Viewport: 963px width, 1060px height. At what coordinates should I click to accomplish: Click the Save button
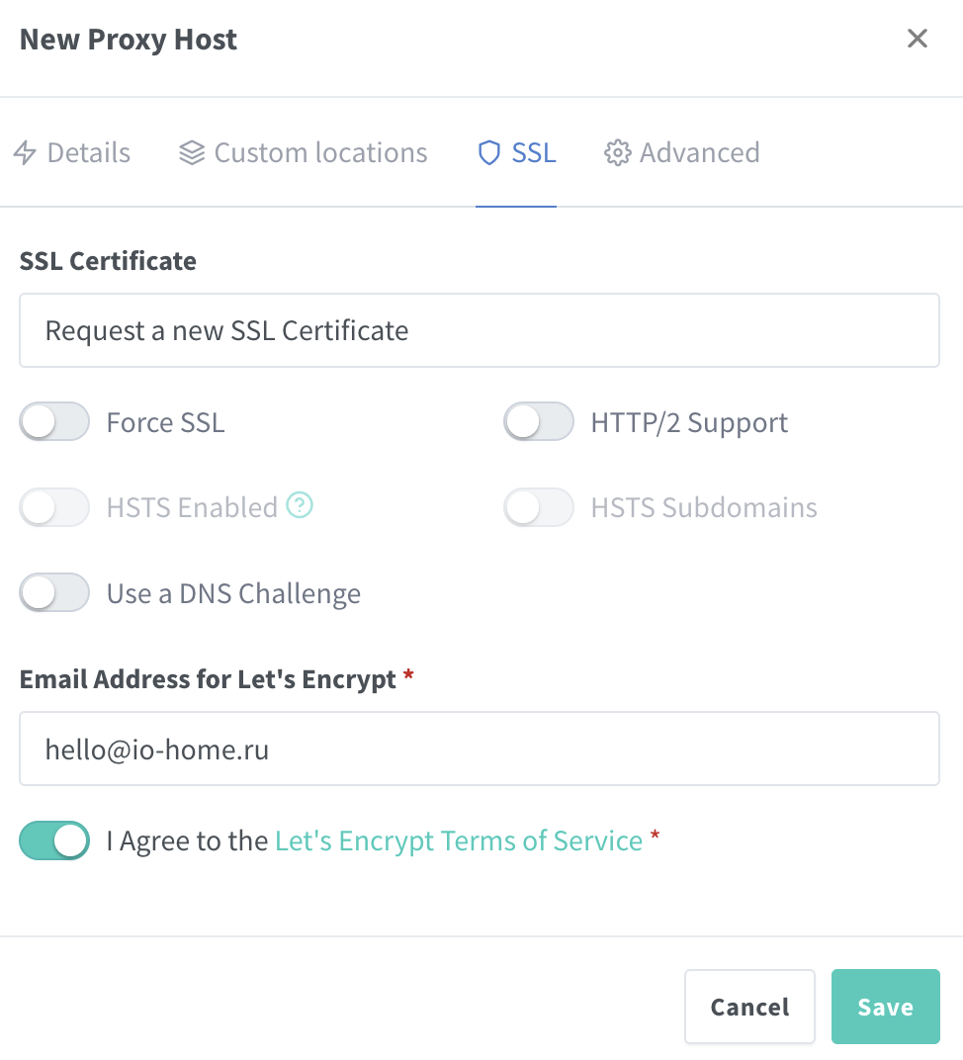tap(885, 1007)
